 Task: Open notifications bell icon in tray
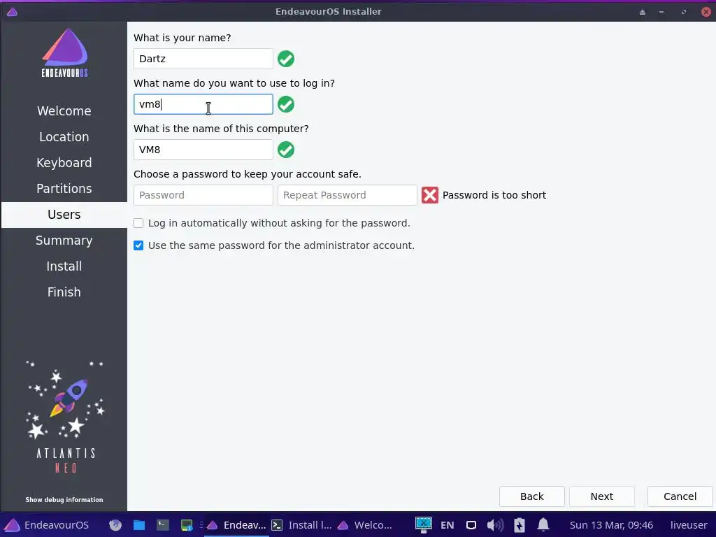543,525
